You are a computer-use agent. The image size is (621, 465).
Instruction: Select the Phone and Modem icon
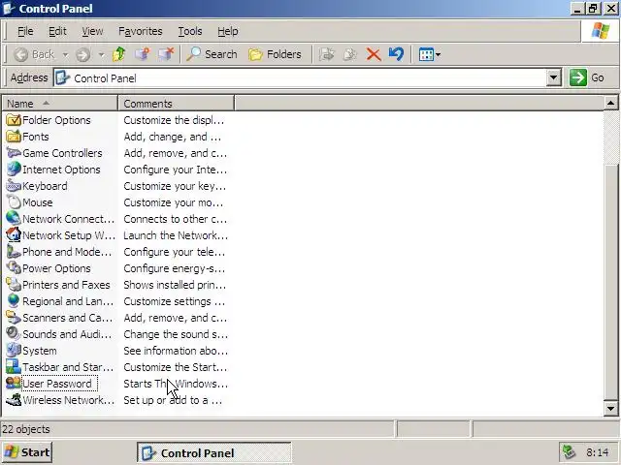(x=14, y=252)
